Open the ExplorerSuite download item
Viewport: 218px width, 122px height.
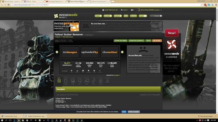12,116
